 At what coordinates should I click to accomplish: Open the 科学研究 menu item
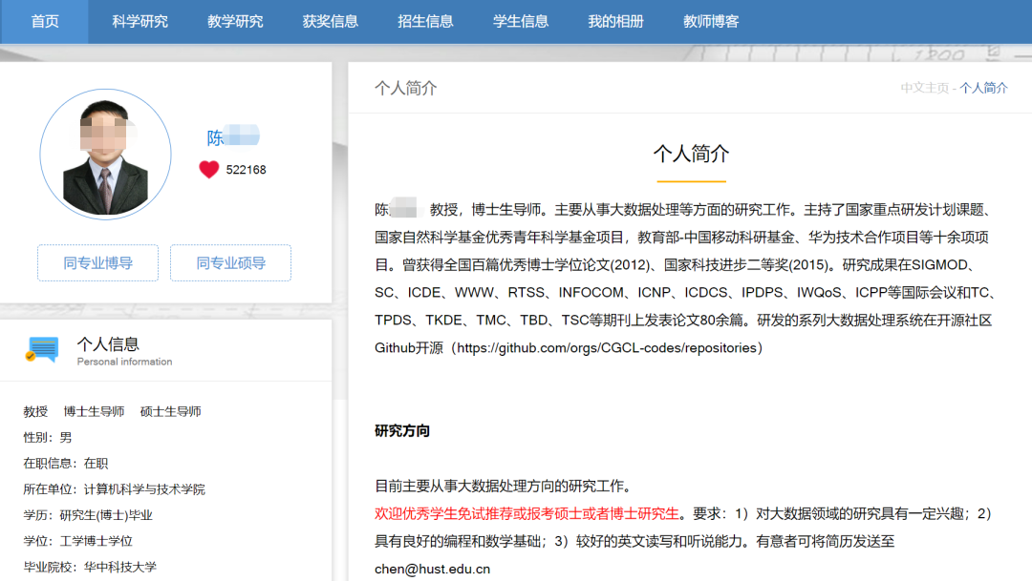coord(140,21)
